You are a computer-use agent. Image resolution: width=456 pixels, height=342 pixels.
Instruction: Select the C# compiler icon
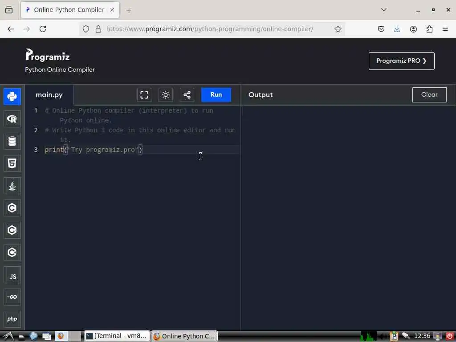(12, 252)
